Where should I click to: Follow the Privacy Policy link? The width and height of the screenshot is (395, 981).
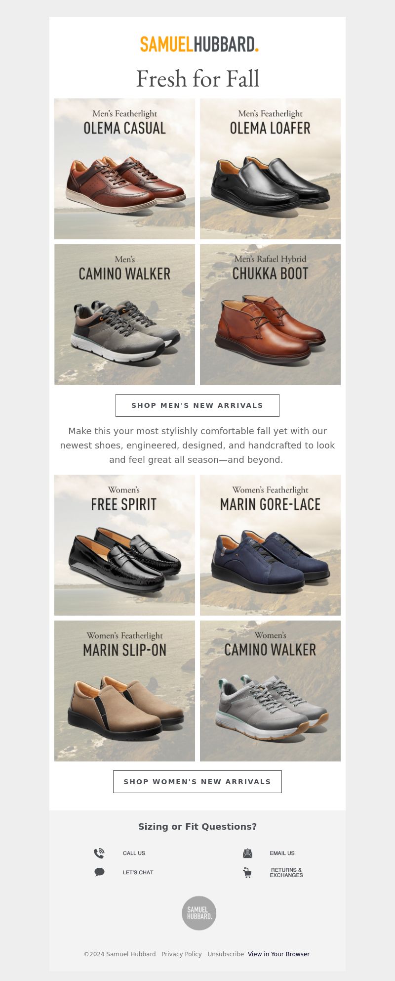pyautogui.click(x=182, y=954)
